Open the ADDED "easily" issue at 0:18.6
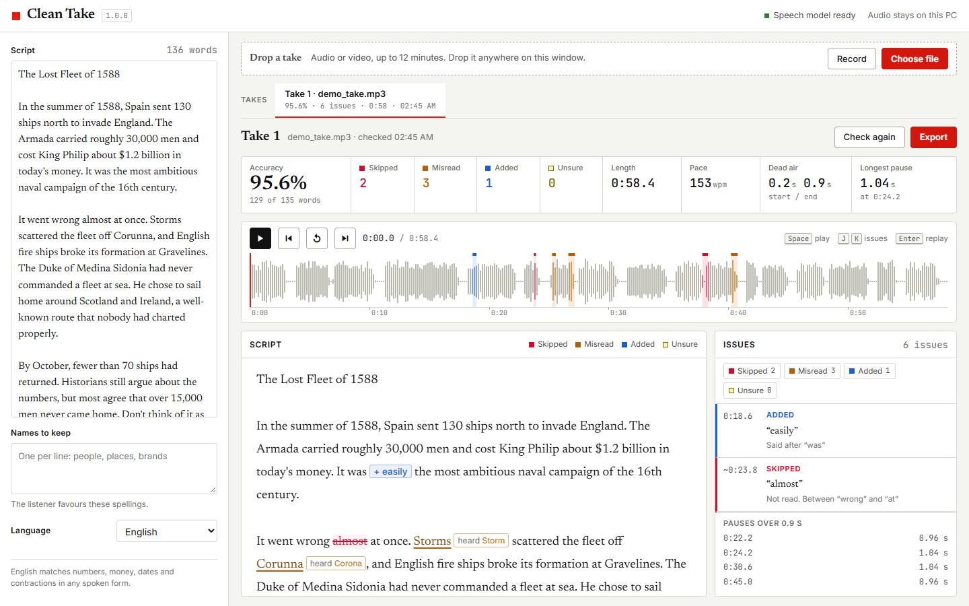Image resolution: width=969 pixels, height=606 pixels. coord(836,430)
